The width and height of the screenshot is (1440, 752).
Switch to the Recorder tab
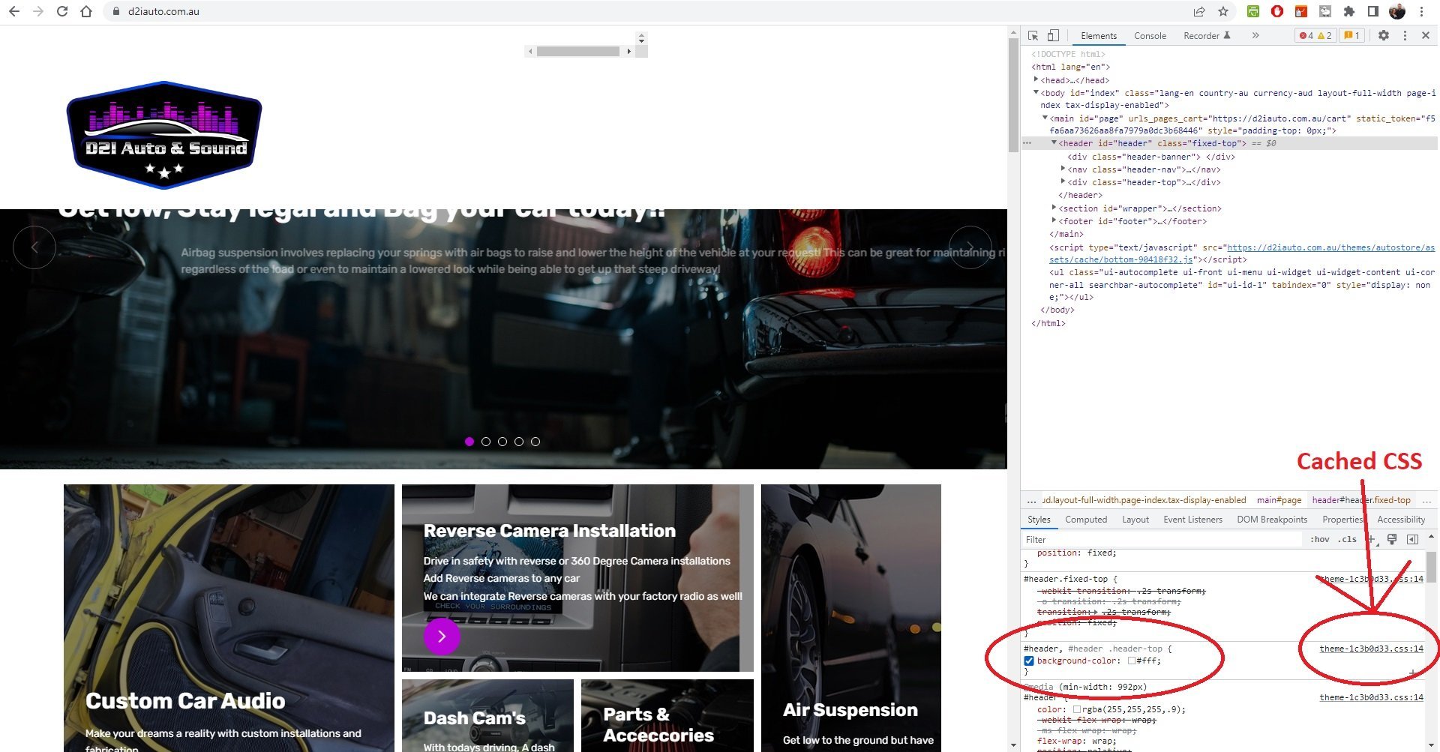tap(1207, 35)
